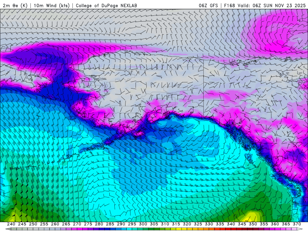Viewport: 308px width, 231px height.
Task: Click the 245 value on the color scale
Action: click(x=22, y=224)
